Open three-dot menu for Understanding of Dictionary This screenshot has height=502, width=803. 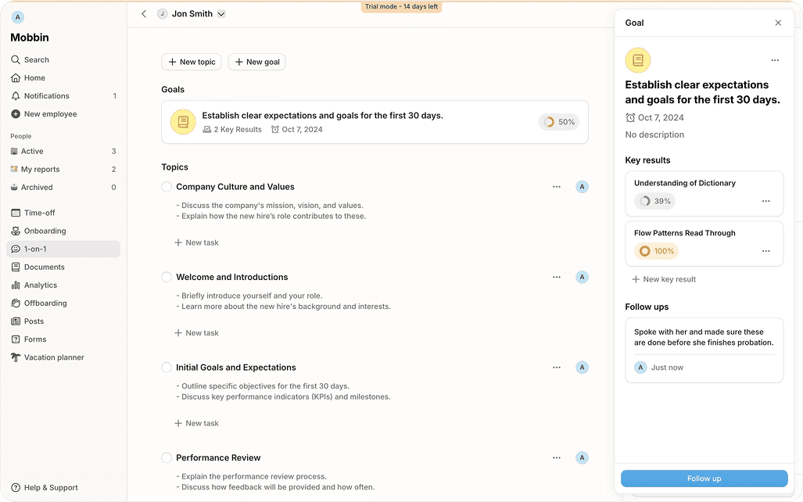coord(765,202)
